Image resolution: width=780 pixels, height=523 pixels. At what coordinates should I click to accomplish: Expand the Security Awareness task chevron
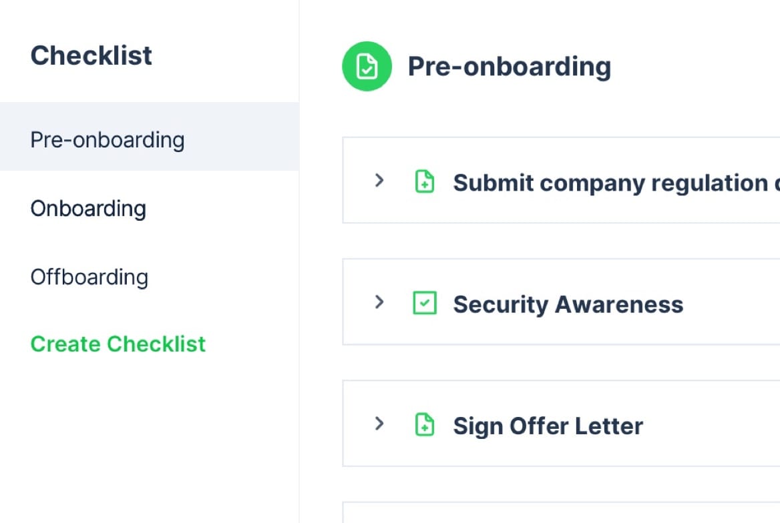click(379, 302)
